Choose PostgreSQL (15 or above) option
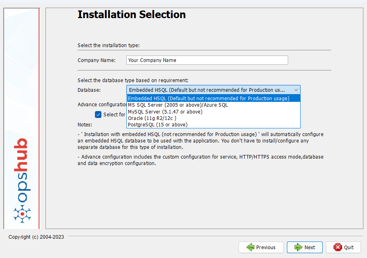Screen dimensions: 367x258 (157, 125)
